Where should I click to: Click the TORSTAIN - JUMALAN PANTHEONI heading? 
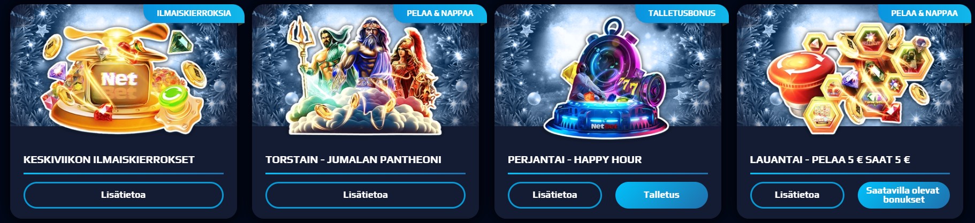(x=353, y=159)
